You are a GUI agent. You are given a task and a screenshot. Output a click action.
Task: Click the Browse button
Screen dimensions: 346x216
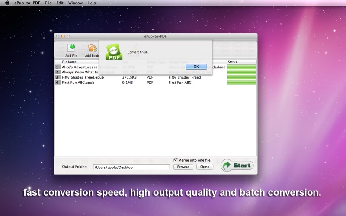point(183,167)
